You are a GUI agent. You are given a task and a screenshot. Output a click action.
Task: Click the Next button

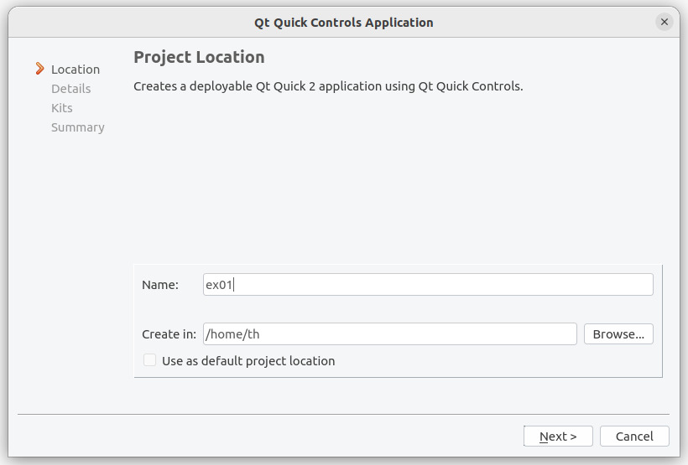pyautogui.click(x=558, y=436)
